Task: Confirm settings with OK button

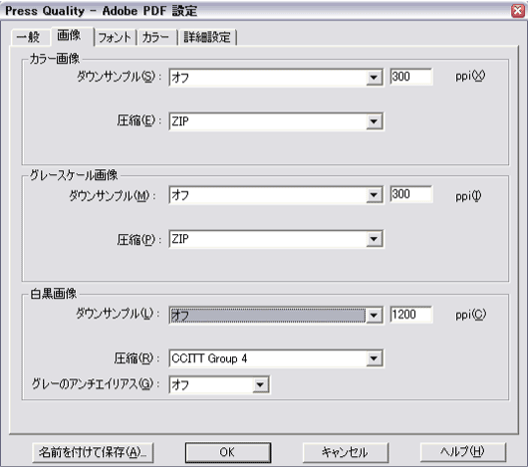Action: click(228, 452)
